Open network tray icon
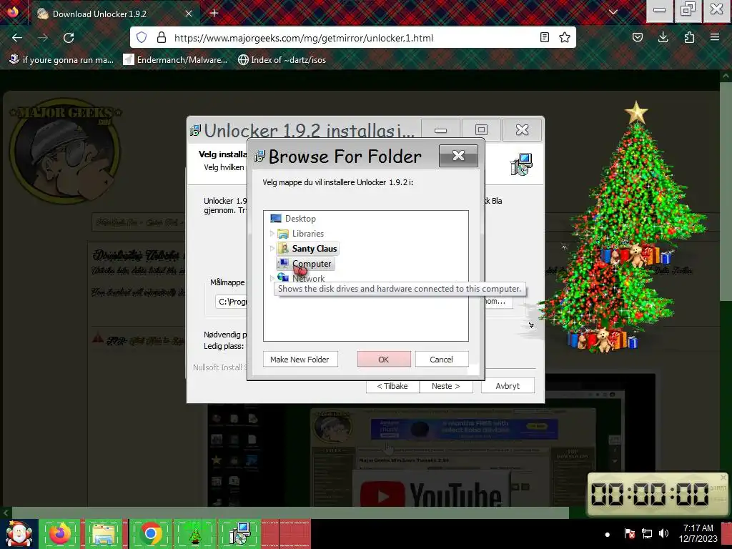732x549 pixels. coord(646,533)
